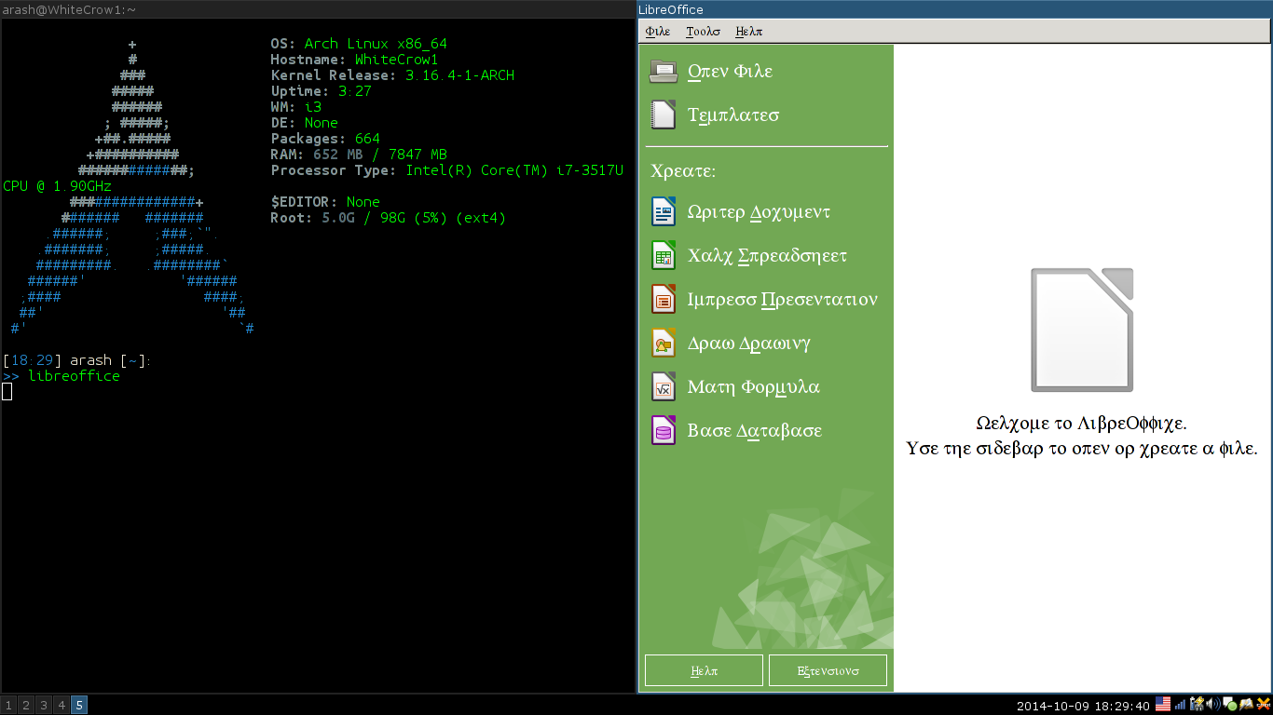
Task: Switch to i3 workspace 1
Action: tap(8, 706)
